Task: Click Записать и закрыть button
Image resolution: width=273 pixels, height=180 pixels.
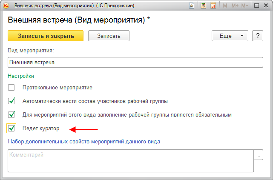Action: pos(46,36)
